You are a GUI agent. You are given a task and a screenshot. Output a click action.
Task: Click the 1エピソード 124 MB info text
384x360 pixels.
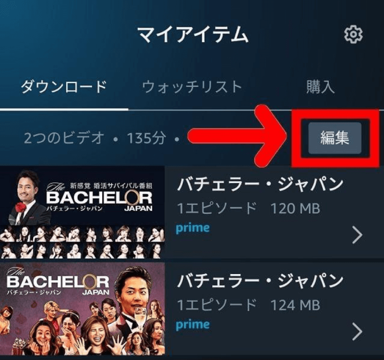[248, 305]
